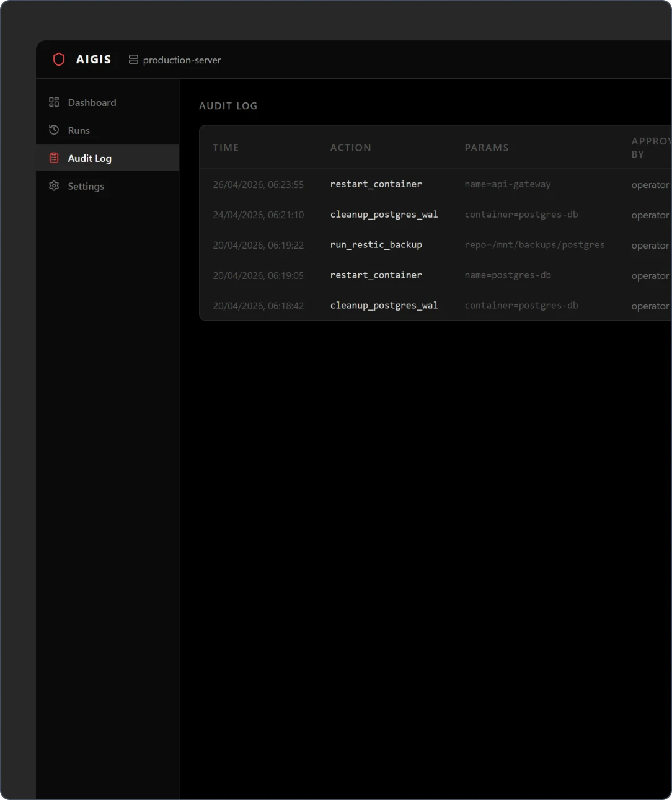Click the TIME column header
Screen dimensions: 672x800
coord(226,148)
